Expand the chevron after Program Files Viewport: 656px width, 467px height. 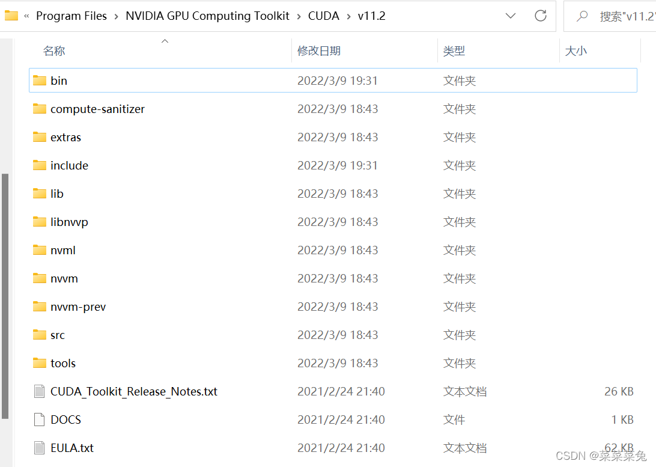point(117,16)
